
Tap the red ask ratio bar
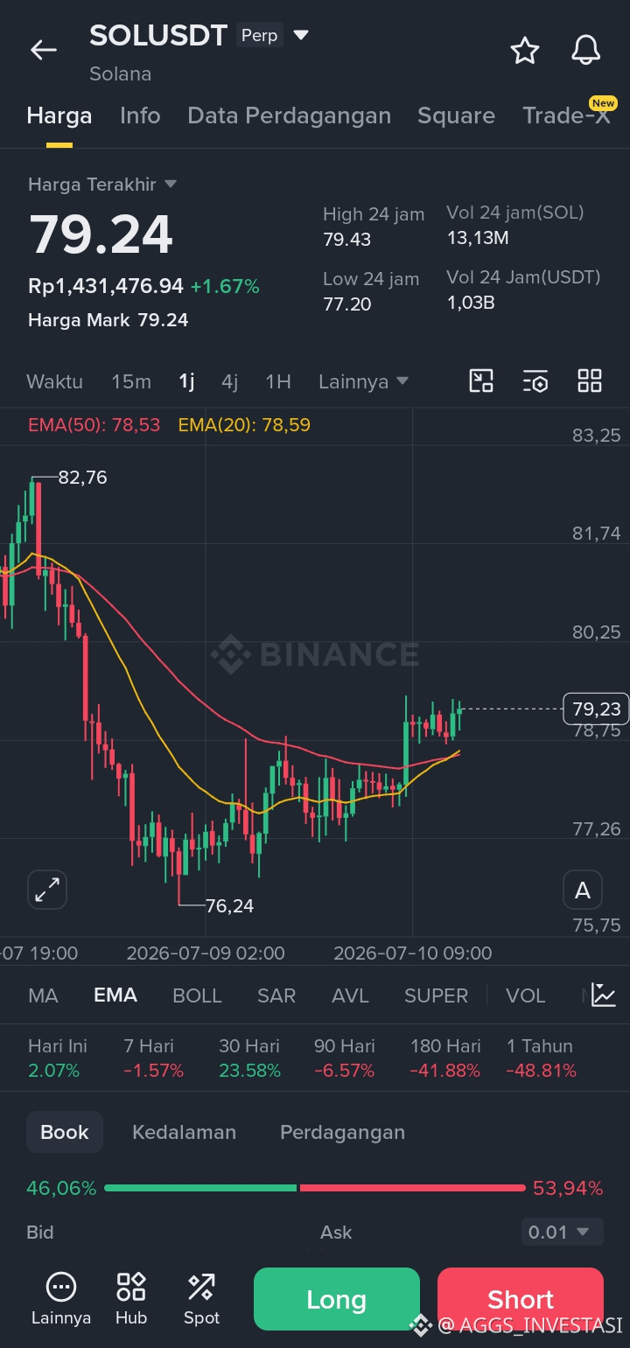click(412, 1188)
